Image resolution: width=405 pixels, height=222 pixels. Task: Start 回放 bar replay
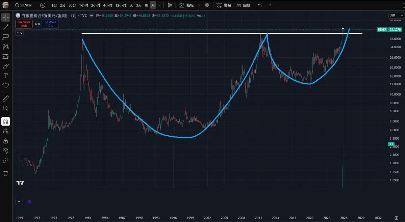(243, 5)
